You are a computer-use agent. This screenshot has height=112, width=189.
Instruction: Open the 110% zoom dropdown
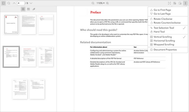coord(100,3)
